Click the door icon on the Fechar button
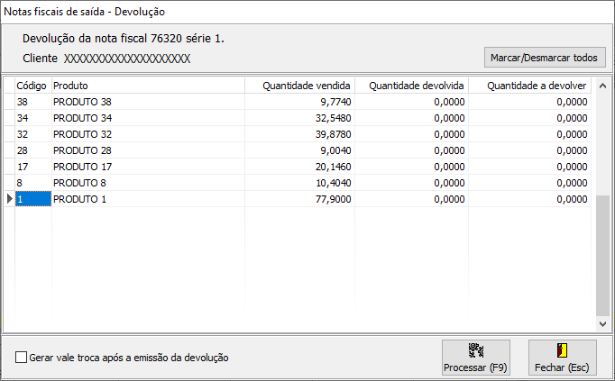This screenshot has width=615, height=381. (563, 350)
